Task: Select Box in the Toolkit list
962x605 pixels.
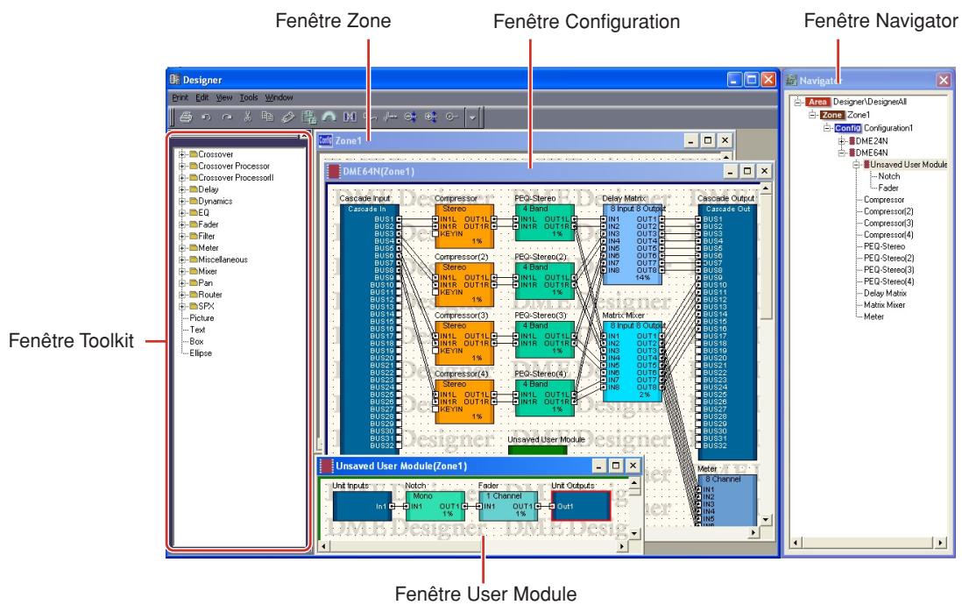Action: coord(196,341)
